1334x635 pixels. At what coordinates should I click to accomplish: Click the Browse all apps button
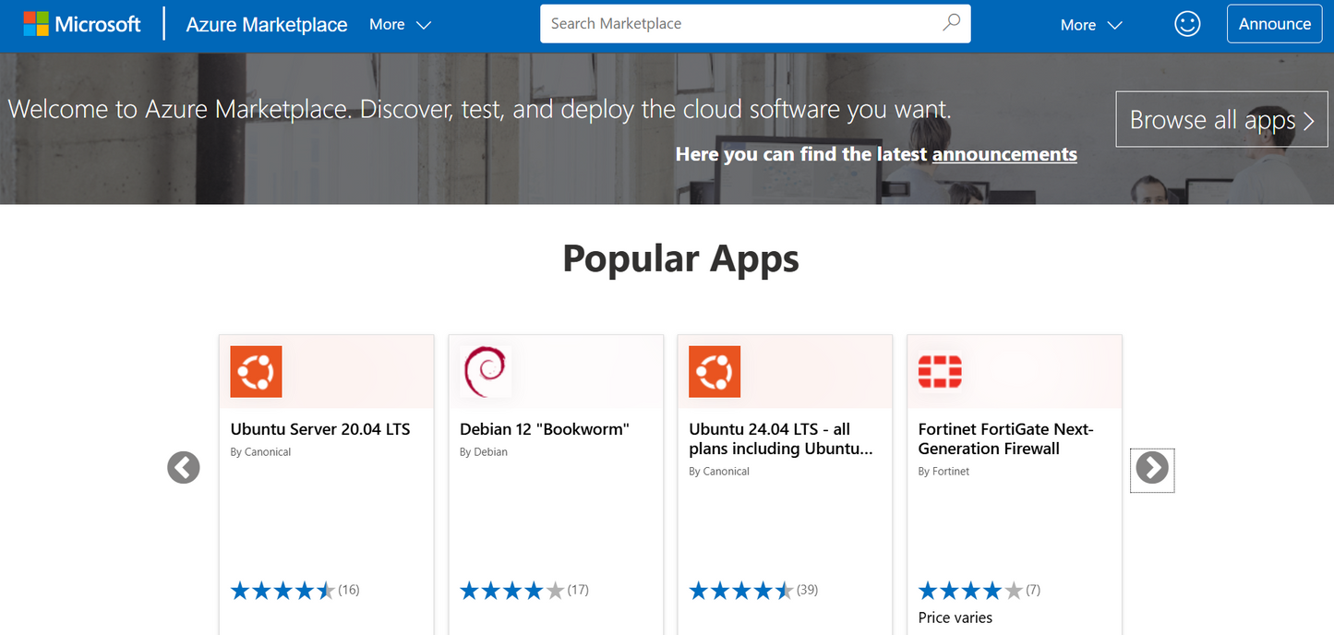tap(1221, 120)
